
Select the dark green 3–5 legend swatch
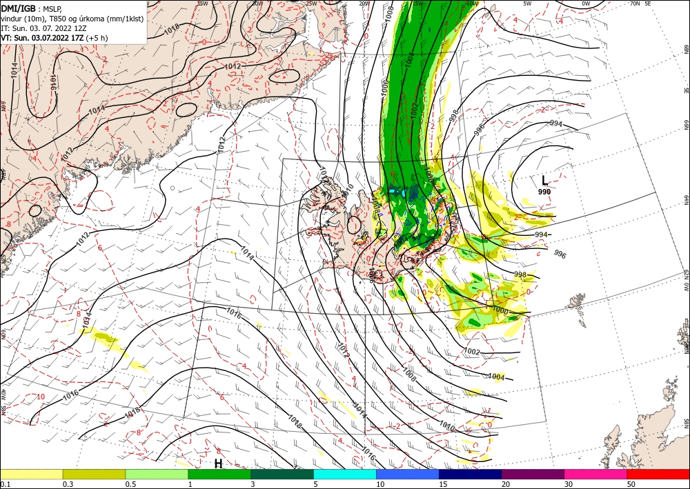(x=282, y=474)
